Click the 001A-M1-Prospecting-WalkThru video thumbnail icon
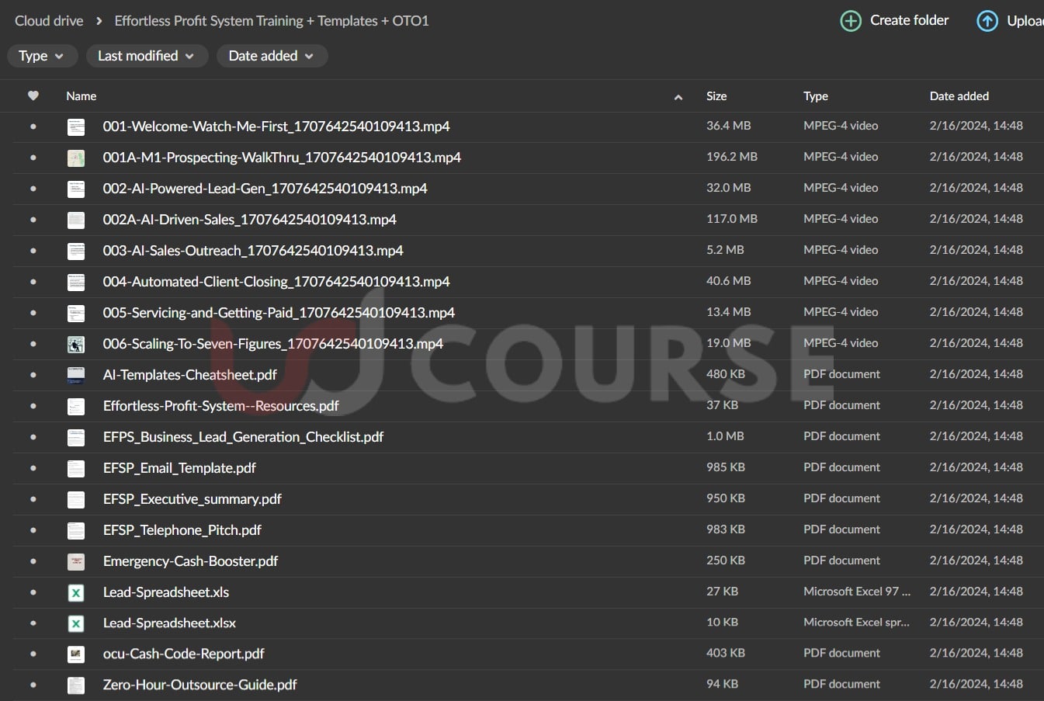The image size is (1044, 701). (x=76, y=158)
